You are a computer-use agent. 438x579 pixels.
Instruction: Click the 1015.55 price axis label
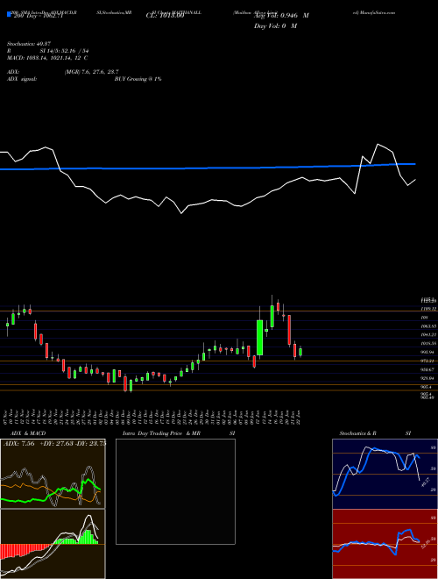click(428, 344)
